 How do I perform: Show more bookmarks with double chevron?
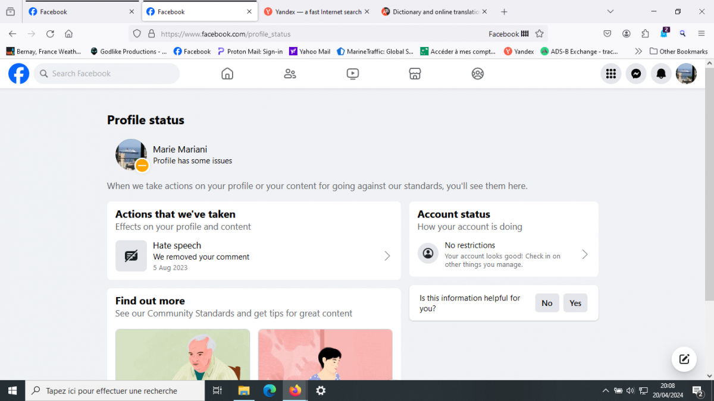click(x=638, y=52)
